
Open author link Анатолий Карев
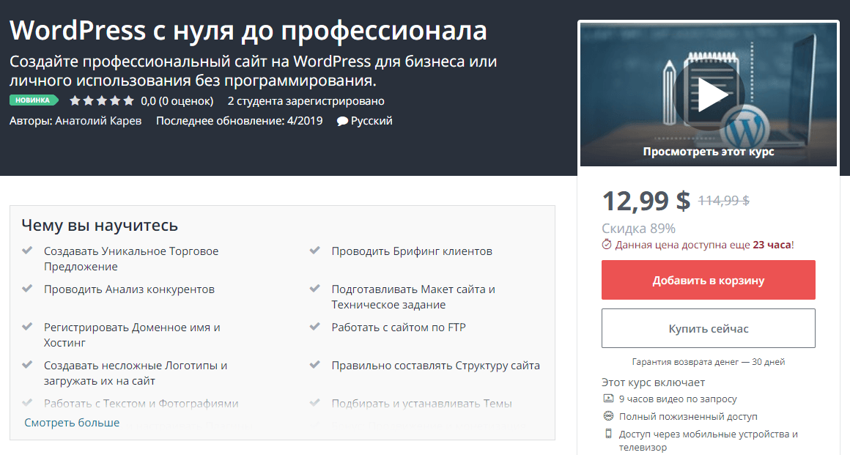(98, 120)
